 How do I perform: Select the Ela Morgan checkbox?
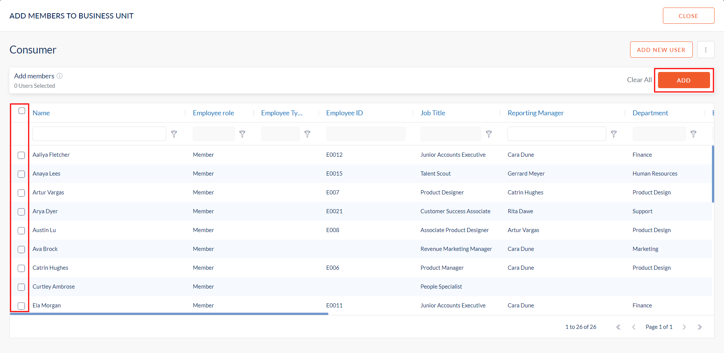click(21, 306)
